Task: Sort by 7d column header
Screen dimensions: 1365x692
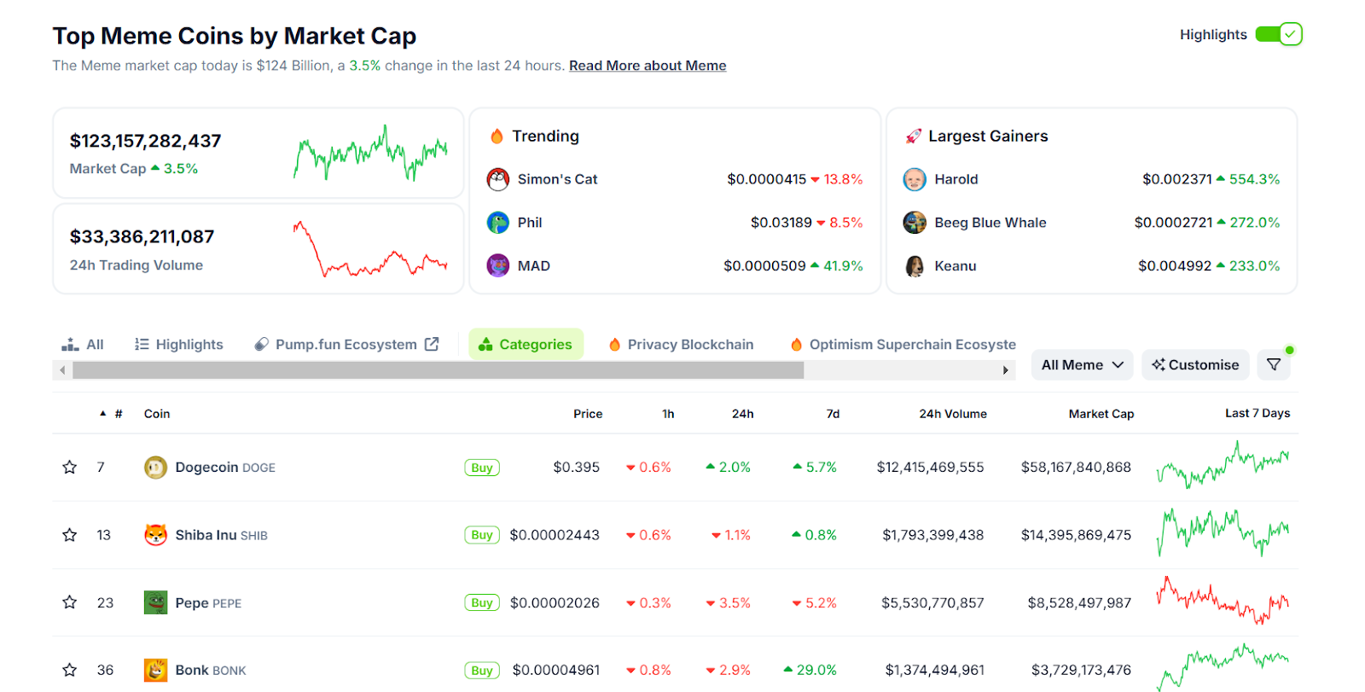Action: 833,414
